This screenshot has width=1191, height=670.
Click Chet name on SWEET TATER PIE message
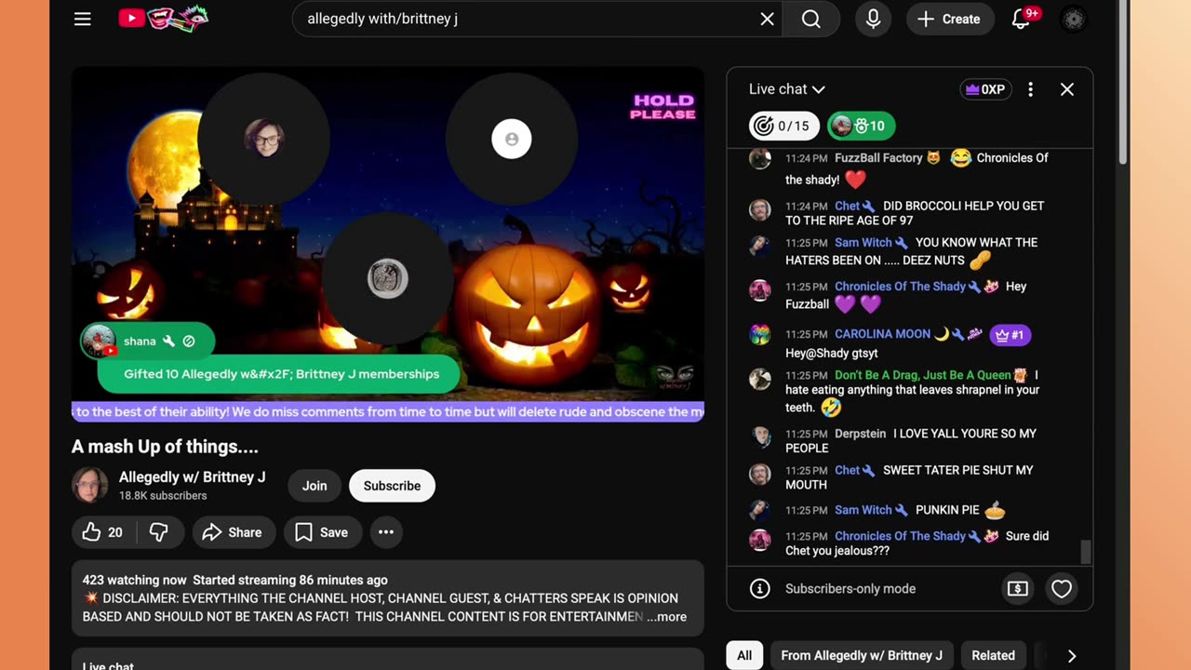tap(847, 471)
